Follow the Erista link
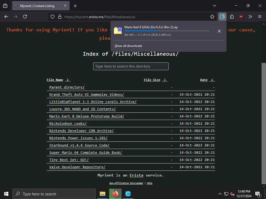 (136, 175)
